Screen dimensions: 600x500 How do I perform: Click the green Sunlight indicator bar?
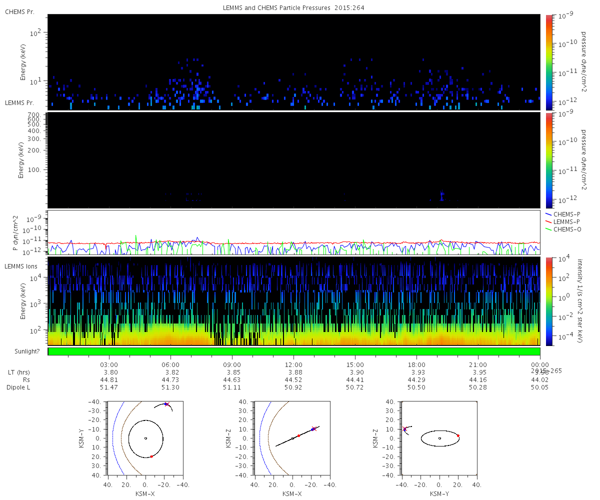point(294,351)
